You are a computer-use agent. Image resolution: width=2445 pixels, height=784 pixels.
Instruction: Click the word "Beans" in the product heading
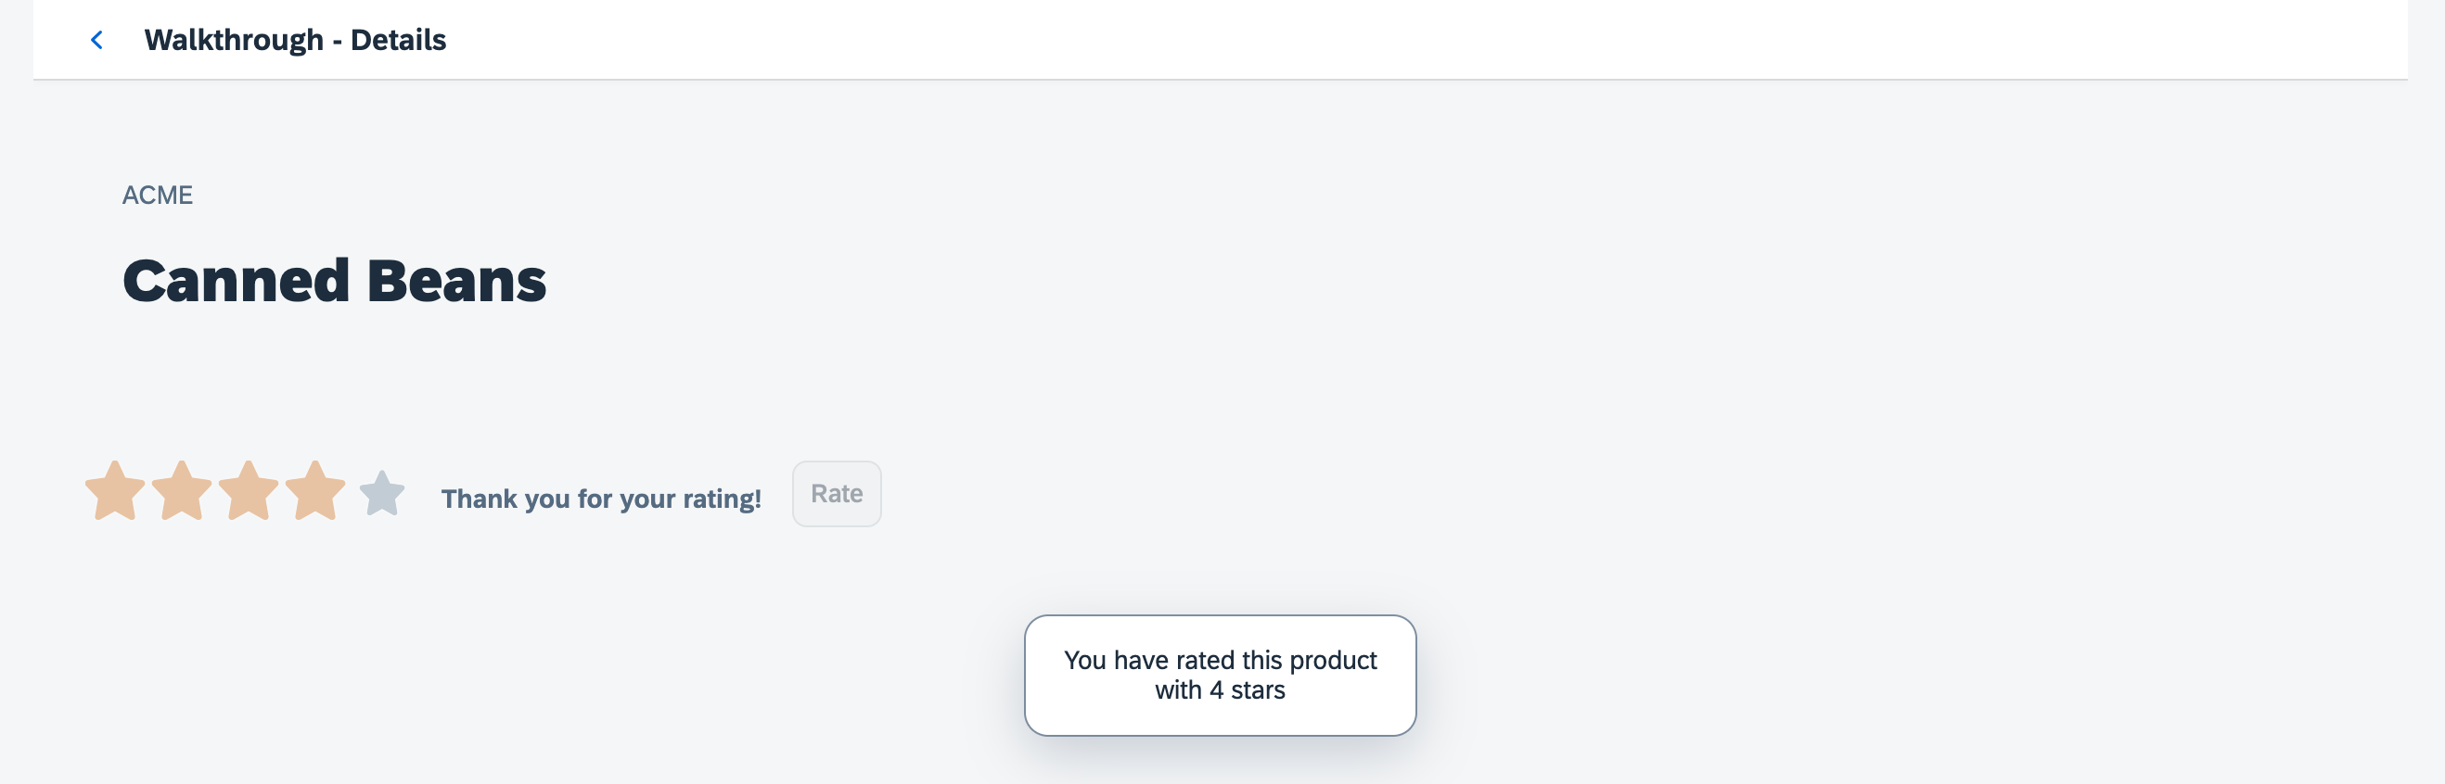click(456, 281)
